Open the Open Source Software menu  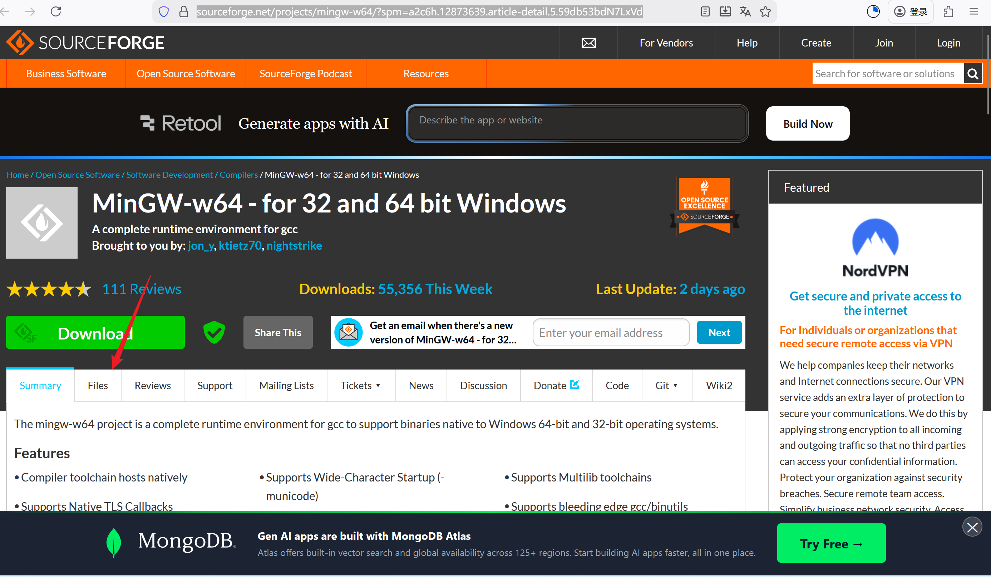(186, 74)
